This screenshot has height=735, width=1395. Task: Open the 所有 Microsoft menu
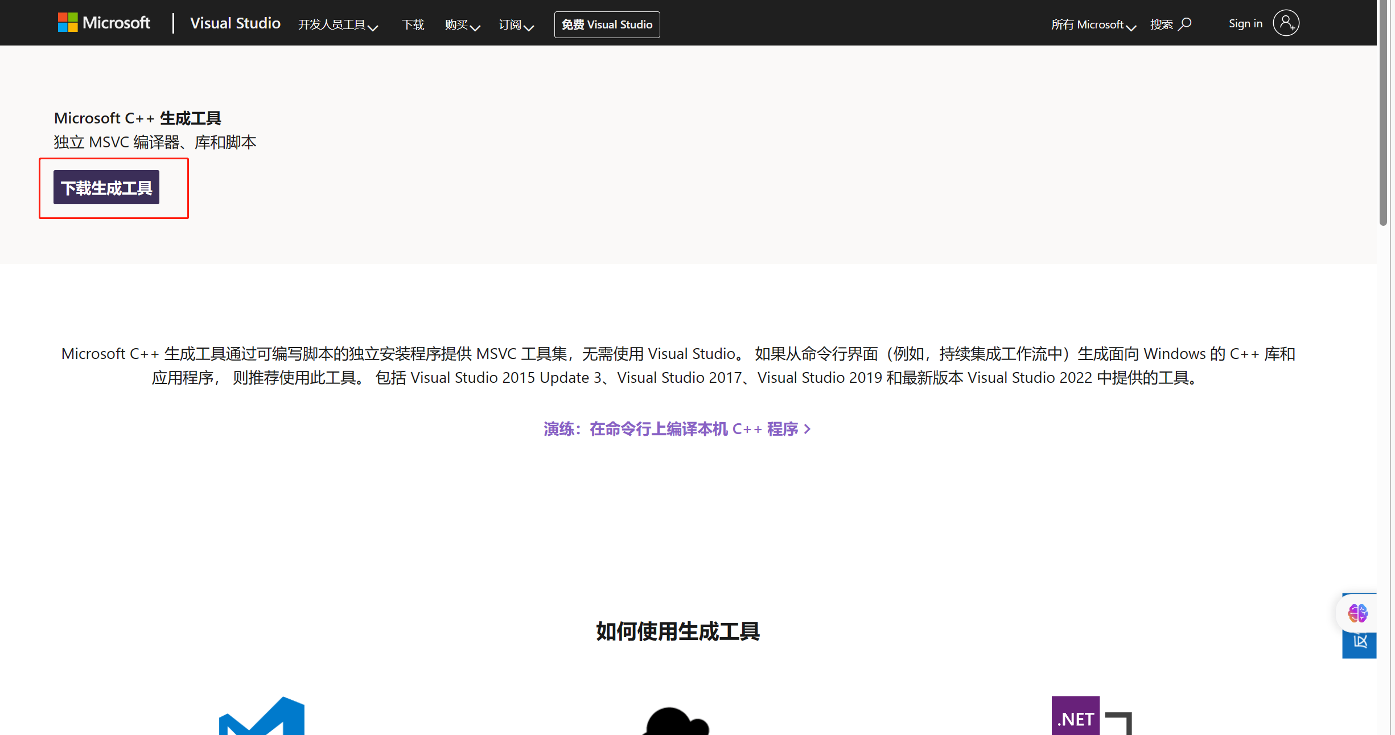(x=1093, y=24)
